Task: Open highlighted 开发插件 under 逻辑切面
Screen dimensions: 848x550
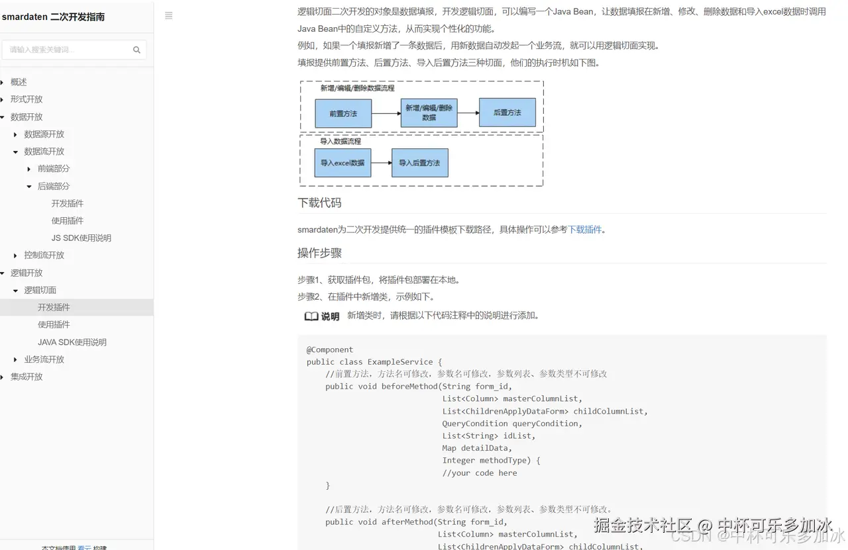Action: click(54, 308)
